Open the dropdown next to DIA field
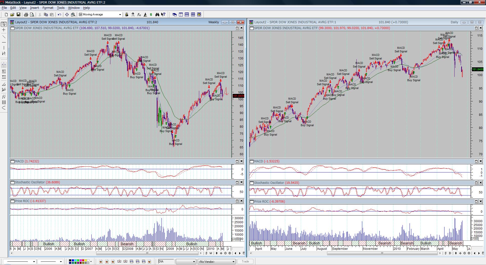Image resolution: width=486 pixels, height=265 pixels. (x=194, y=261)
